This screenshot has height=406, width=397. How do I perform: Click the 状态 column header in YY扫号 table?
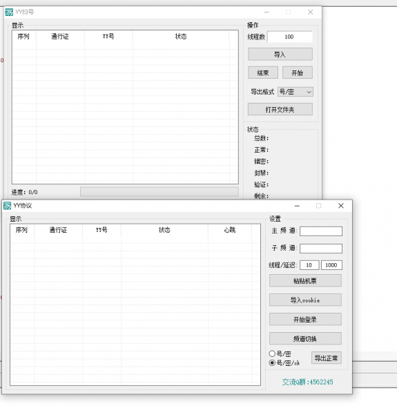click(x=181, y=37)
